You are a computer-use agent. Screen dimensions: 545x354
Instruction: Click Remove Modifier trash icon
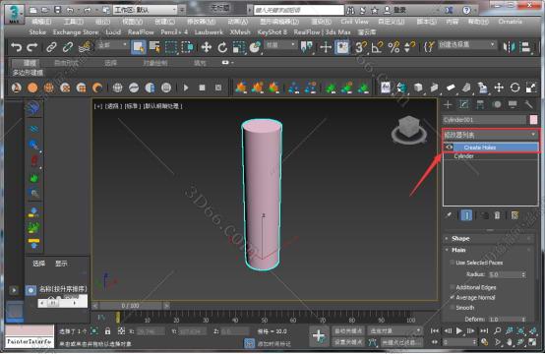[x=497, y=215]
